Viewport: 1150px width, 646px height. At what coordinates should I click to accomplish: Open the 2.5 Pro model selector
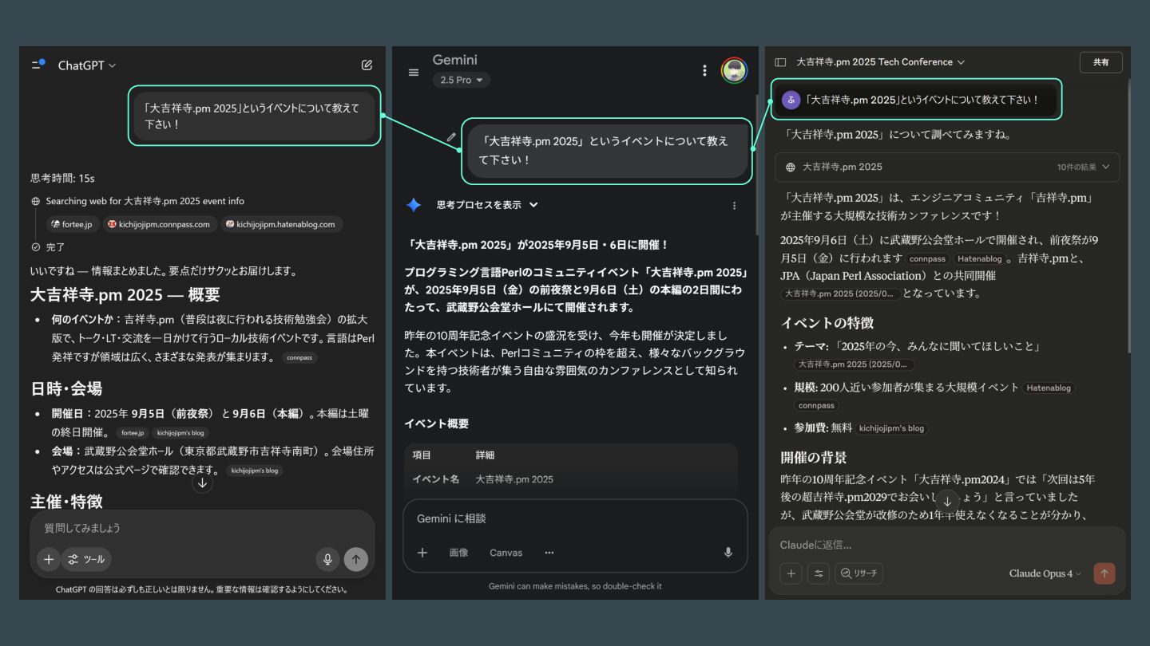462,80
